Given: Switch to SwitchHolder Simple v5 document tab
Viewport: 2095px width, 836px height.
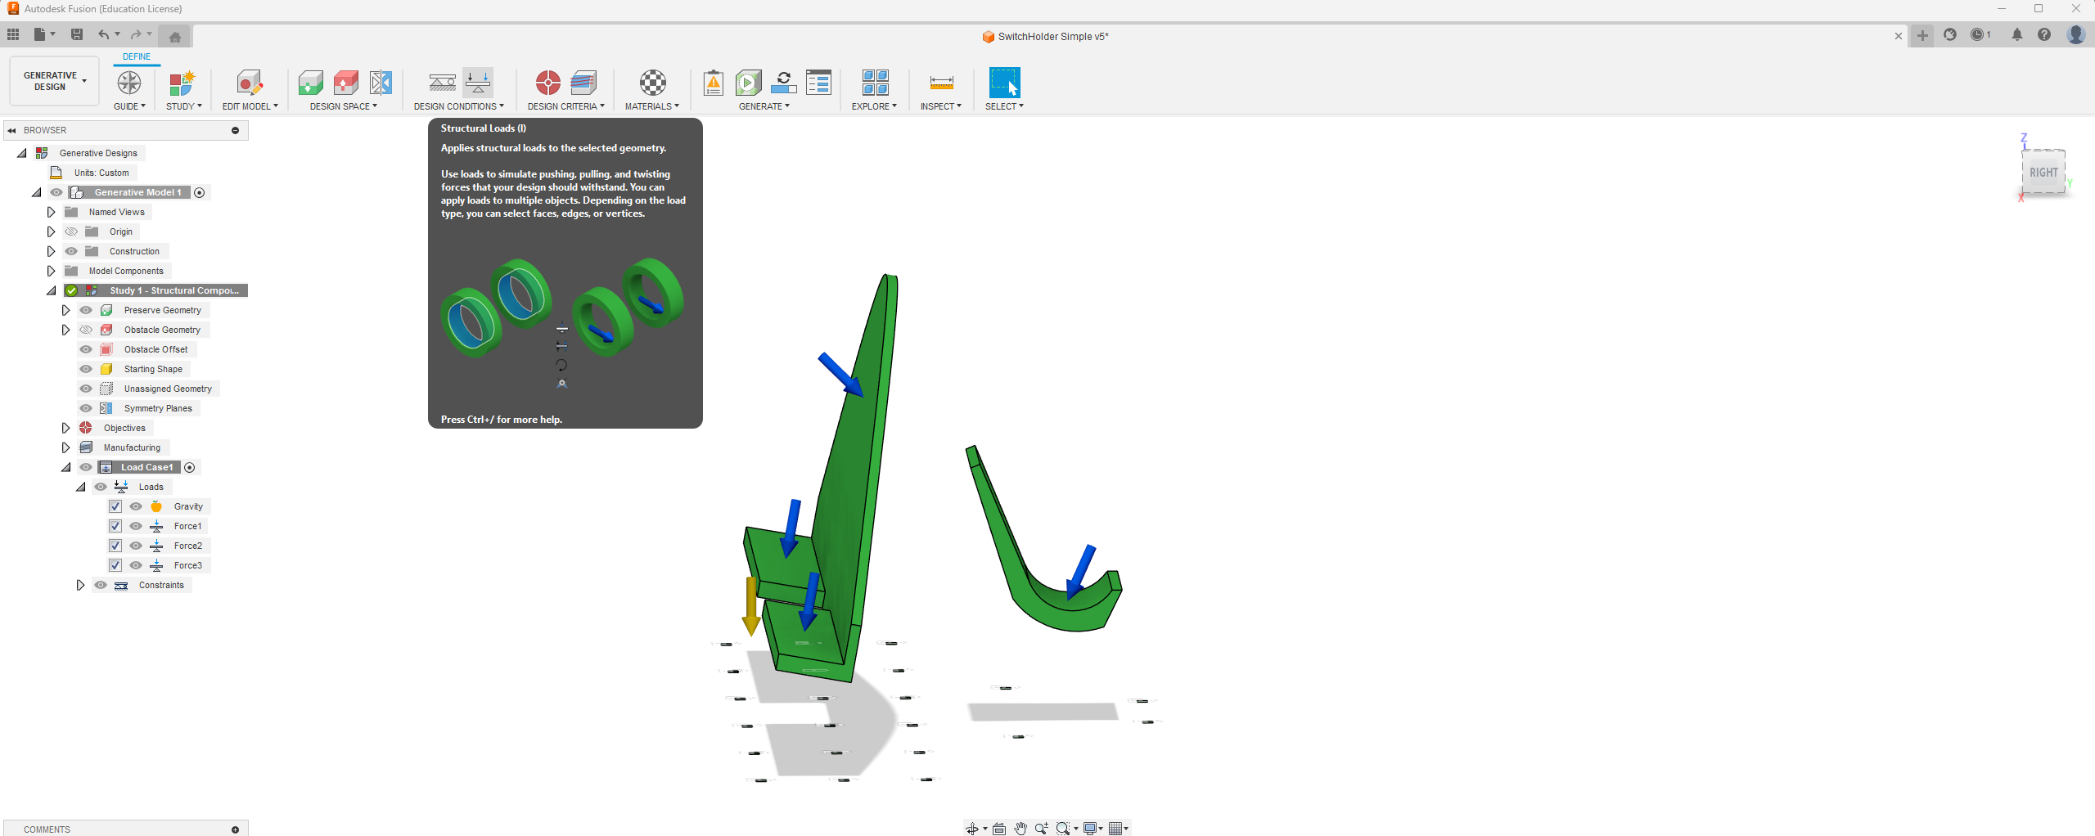Looking at the screenshot, I should (1046, 36).
